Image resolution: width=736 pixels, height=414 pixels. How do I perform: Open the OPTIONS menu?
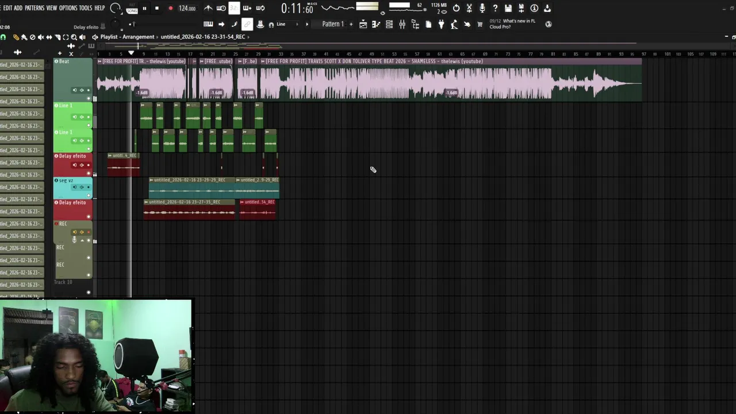pyautogui.click(x=68, y=8)
